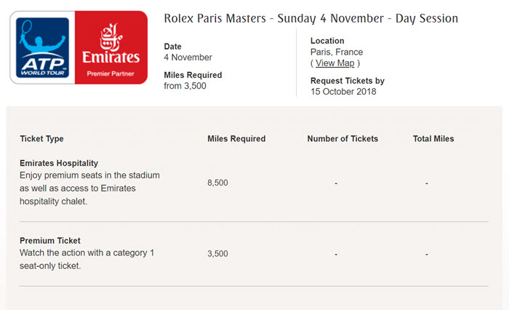The width and height of the screenshot is (509, 310).
Task: Click the 3,500 miles value for Premium Ticket
Action: (x=217, y=253)
